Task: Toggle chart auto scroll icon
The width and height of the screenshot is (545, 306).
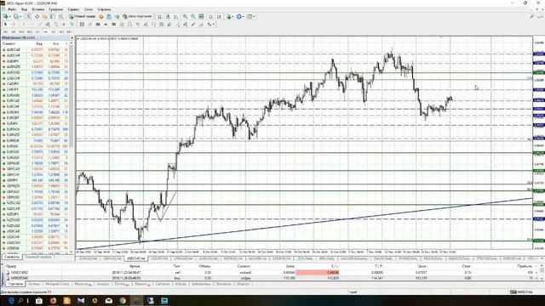Action: tap(210, 16)
